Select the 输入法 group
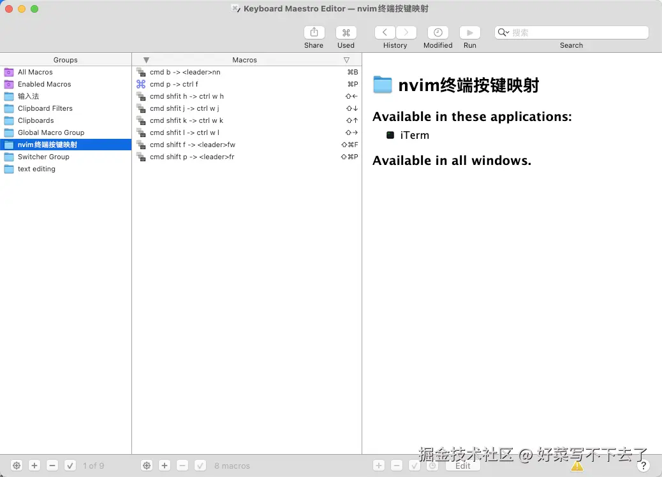This screenshot has width=662, height=477. click(66, 96)
